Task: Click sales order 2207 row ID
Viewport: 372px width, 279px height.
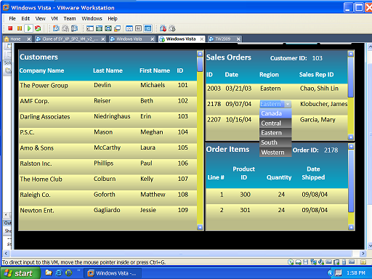Action: coord(214,120)
